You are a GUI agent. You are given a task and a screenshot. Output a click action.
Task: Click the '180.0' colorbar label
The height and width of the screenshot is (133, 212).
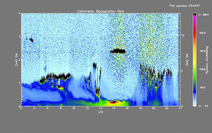point(202,51)
